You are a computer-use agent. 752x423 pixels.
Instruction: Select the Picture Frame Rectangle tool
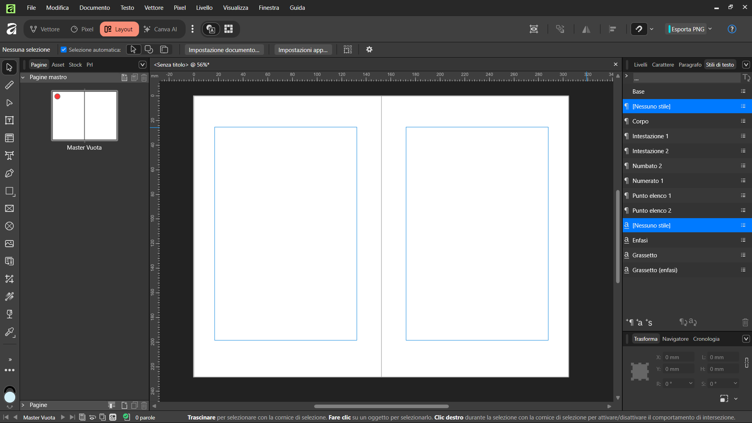tap(9, 208)
